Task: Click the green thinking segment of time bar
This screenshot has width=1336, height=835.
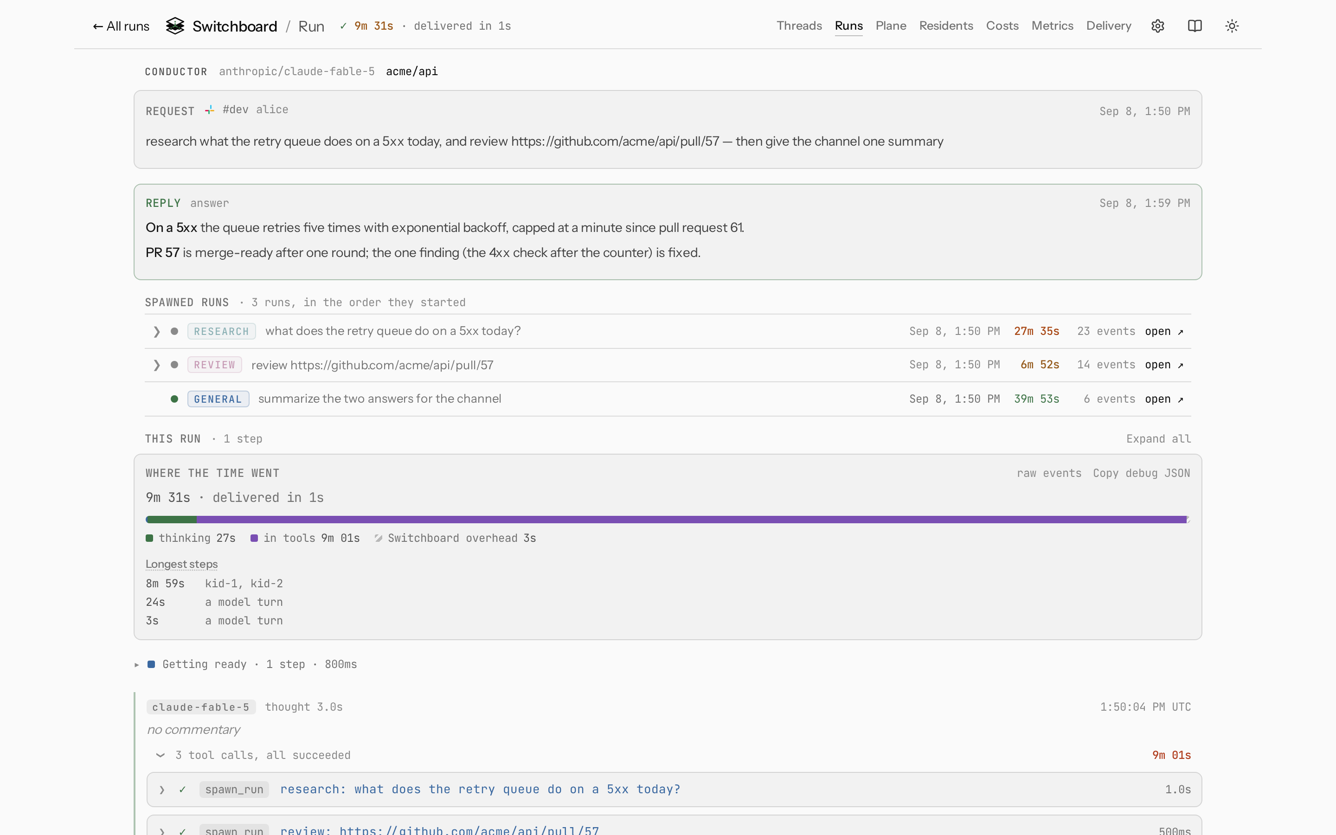Action: [171, 520]
